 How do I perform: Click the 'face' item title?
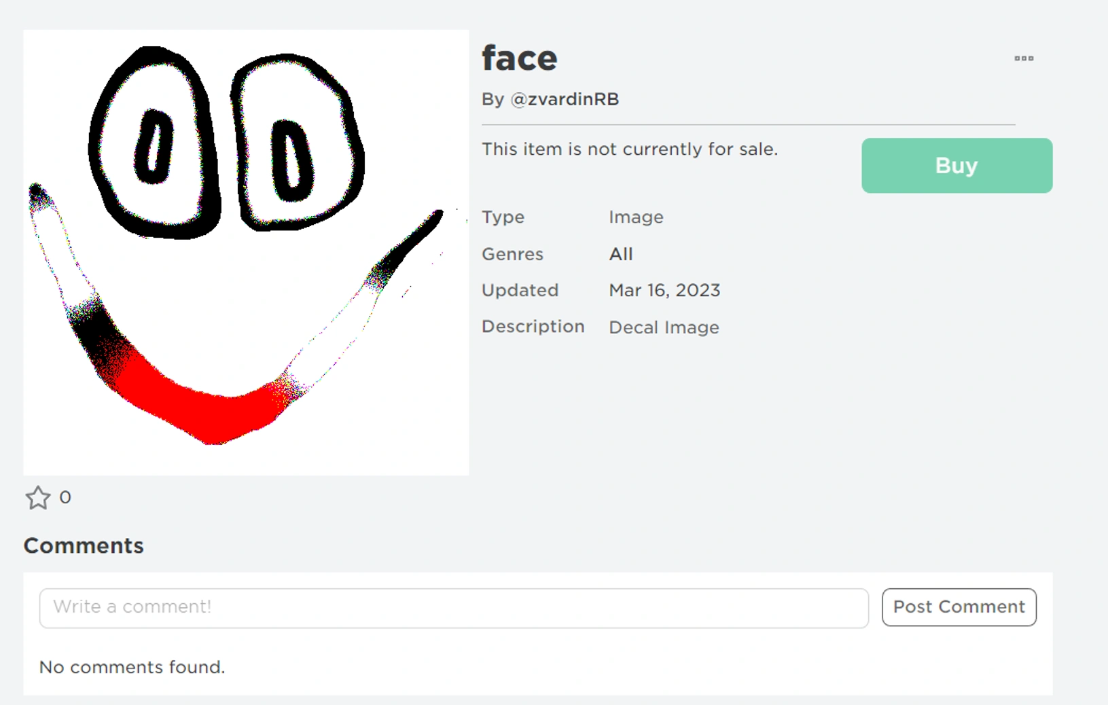click(520, 58)
